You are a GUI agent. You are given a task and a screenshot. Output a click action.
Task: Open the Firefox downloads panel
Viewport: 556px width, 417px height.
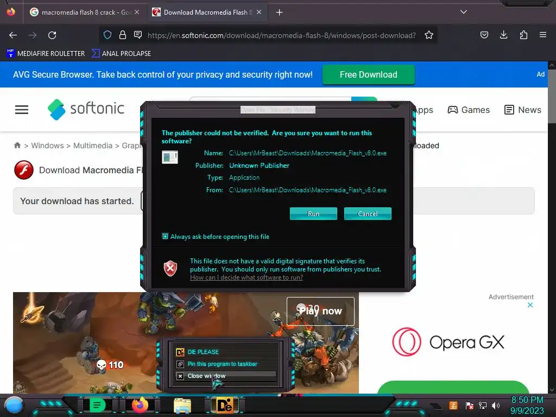click(x=503, y=35)
